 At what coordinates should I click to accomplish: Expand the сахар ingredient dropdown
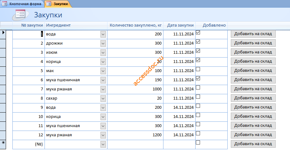tap(103, 99)
